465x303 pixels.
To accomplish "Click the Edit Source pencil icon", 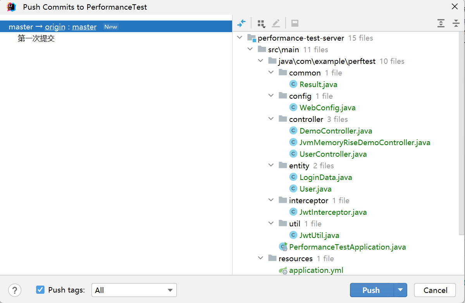I will (x=276, y=23).
